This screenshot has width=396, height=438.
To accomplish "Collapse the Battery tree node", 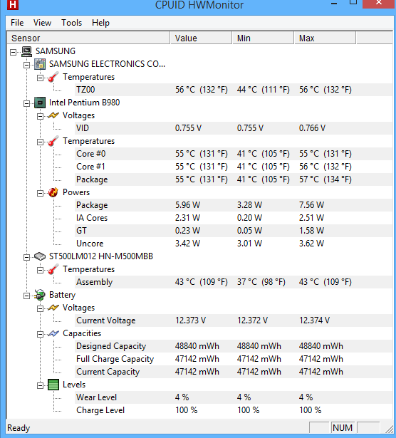I will point(26,296).
